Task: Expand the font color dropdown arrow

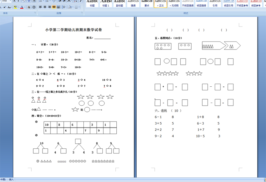Action: pos(25,7)
